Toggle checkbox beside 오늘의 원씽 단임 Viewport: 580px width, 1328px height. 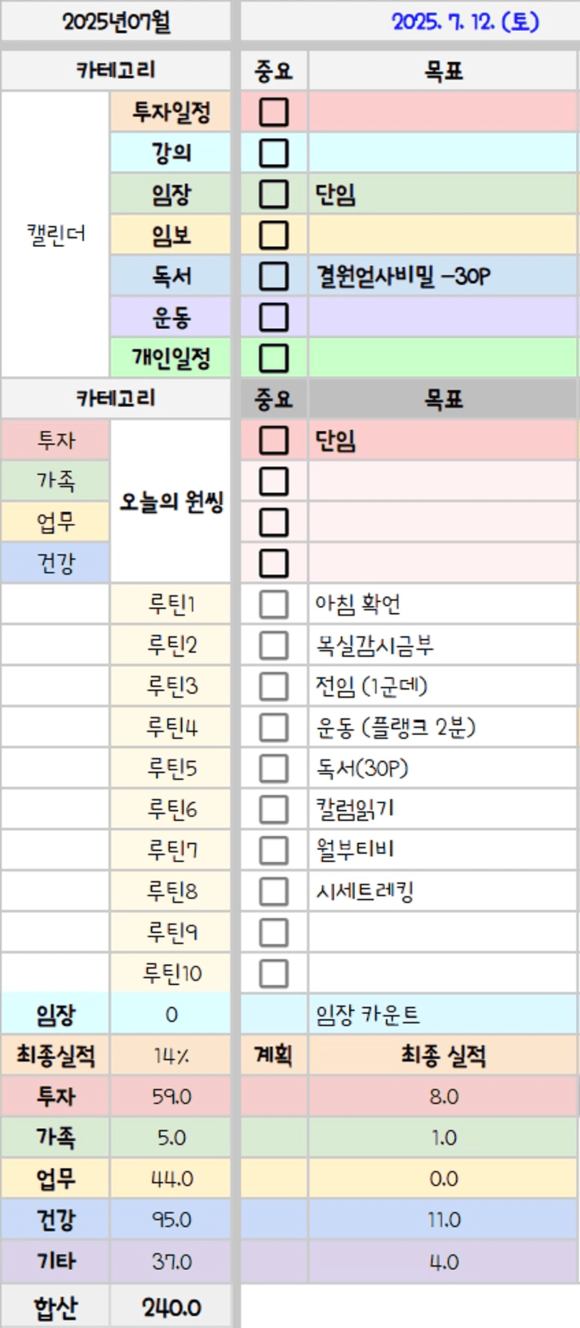[274, 440]
